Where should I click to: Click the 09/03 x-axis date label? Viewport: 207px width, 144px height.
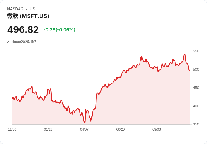click(157, 129)
